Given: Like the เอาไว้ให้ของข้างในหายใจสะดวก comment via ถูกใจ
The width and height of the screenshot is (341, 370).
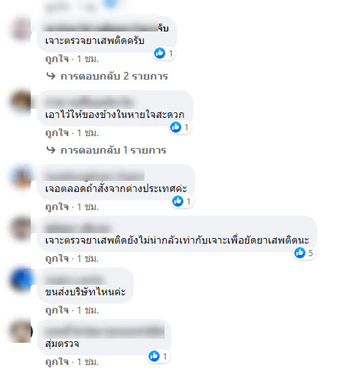Looking at the screenshot, I should pyautogui.click(x=56, y=133).
